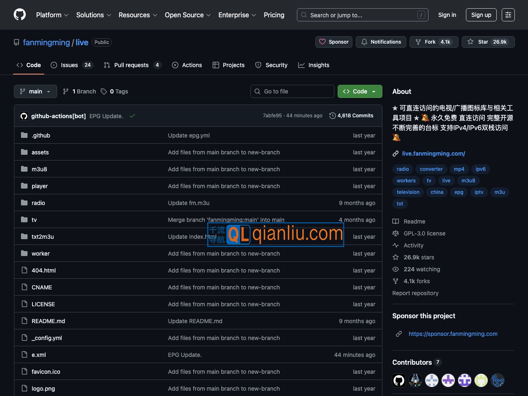Expand the green Code dropdown button
Viewport: 528px width, 396px height.
tap(360, 91)
